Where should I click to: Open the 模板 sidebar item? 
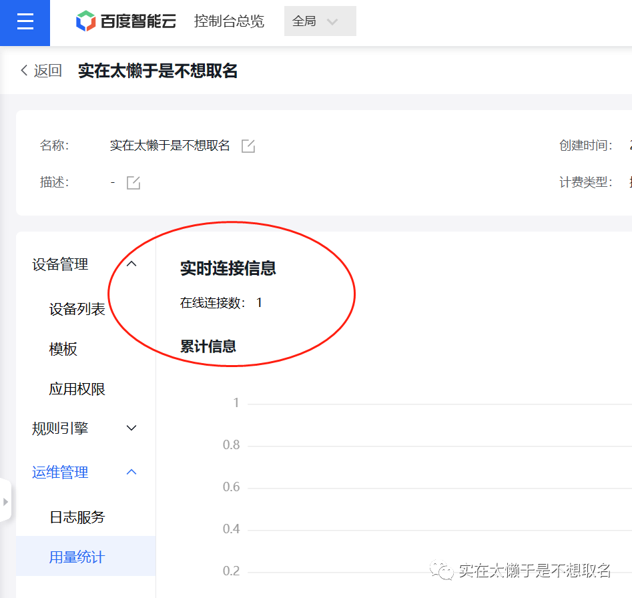[63, 349]
